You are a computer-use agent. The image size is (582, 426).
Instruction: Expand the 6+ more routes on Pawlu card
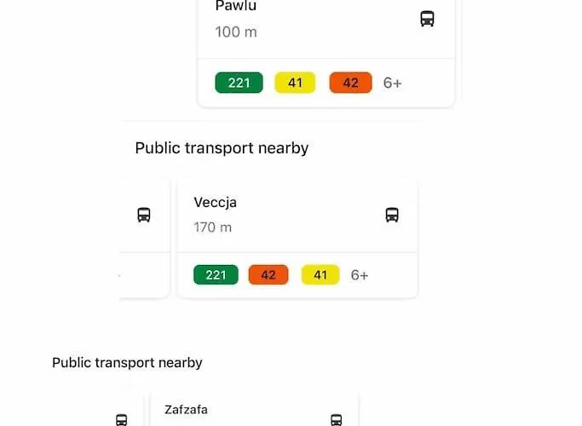coord(392,83)
